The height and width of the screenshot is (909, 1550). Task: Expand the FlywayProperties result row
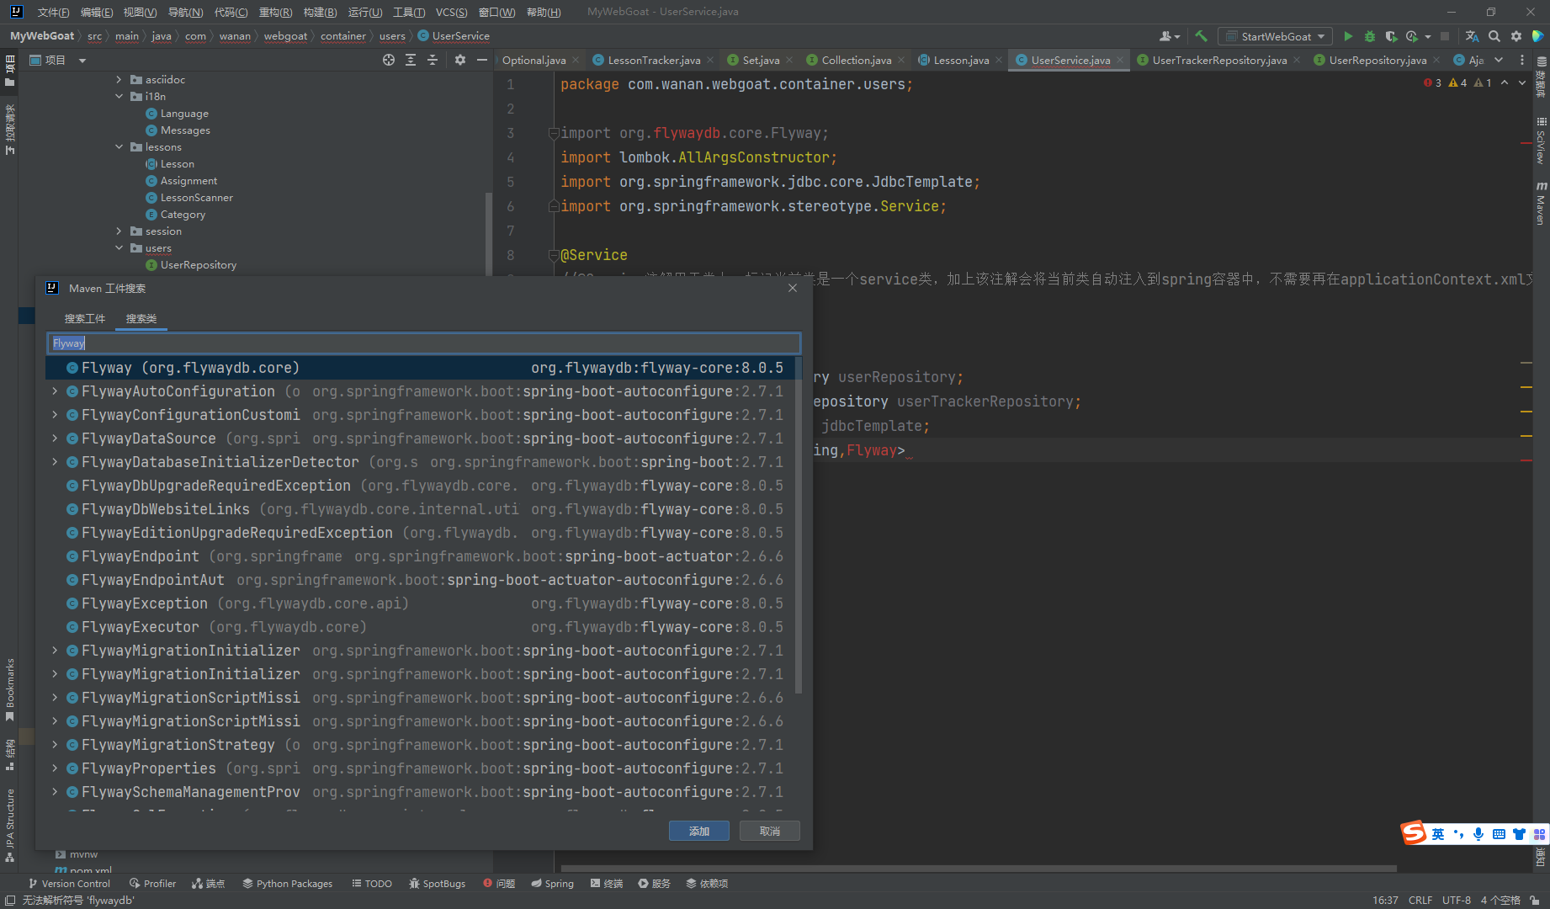pos(55,768)
